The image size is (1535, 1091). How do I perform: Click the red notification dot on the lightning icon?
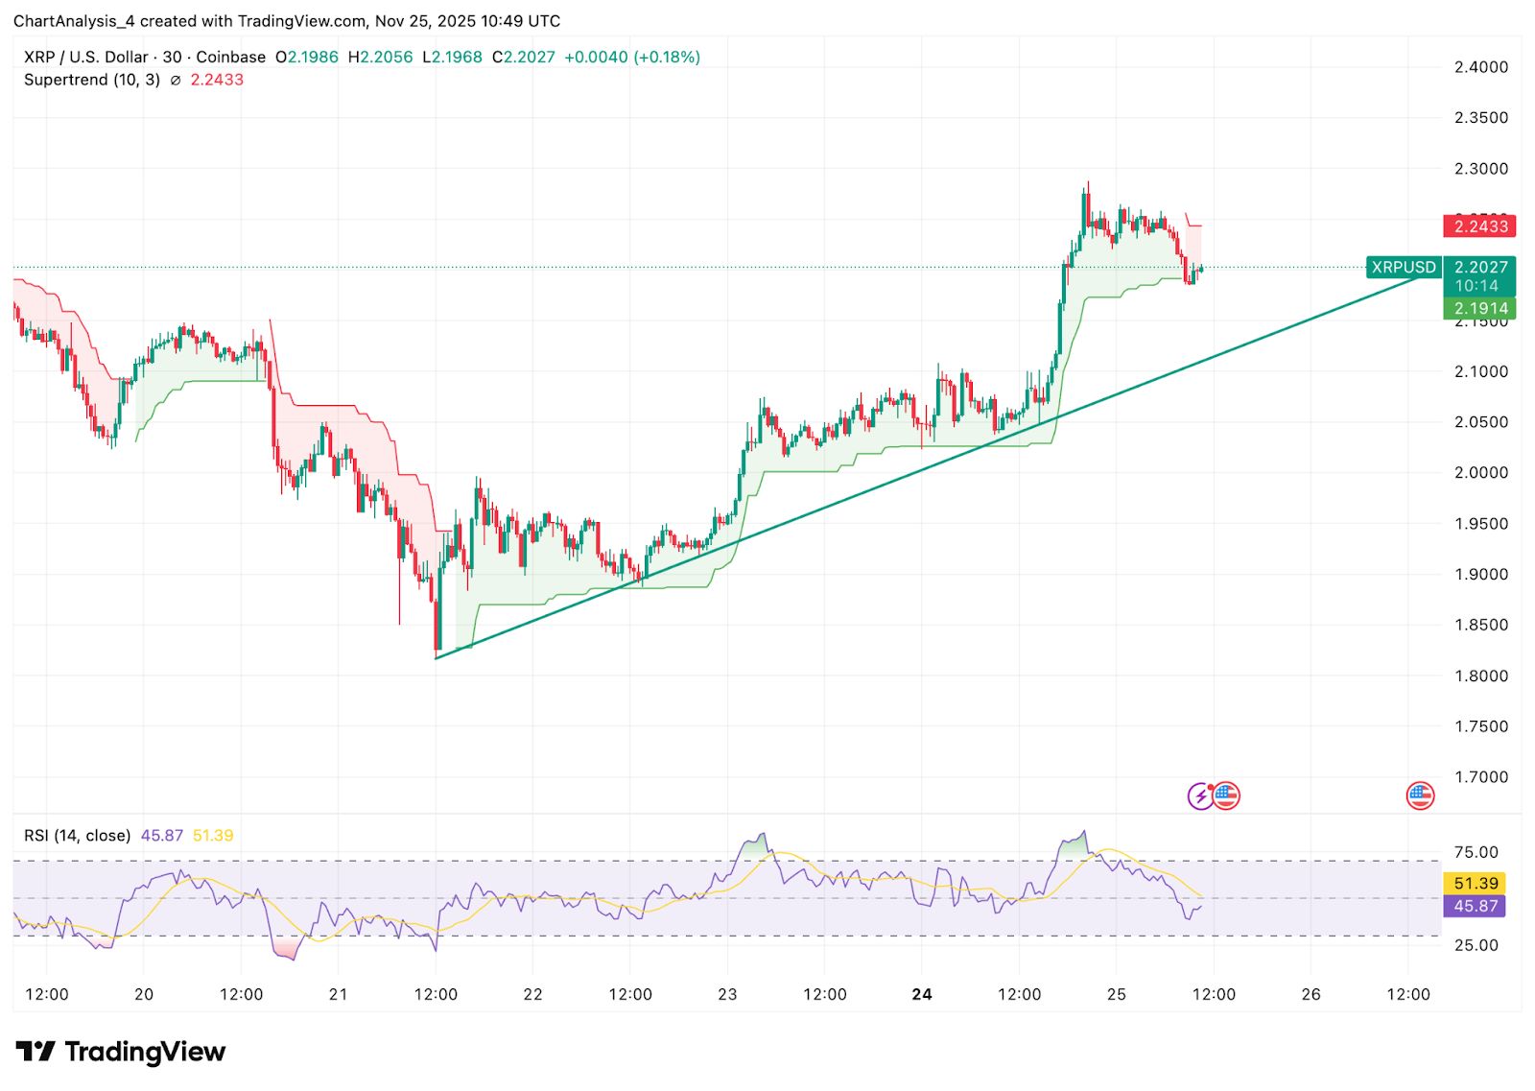coord(1210,787)
